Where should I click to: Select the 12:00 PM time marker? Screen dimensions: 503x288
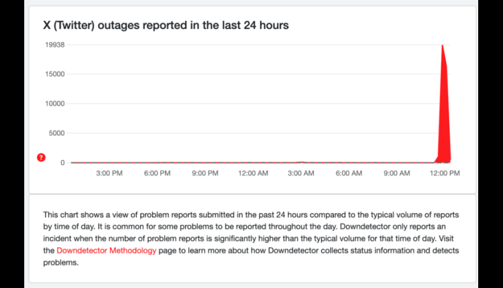tap(445, 173)
